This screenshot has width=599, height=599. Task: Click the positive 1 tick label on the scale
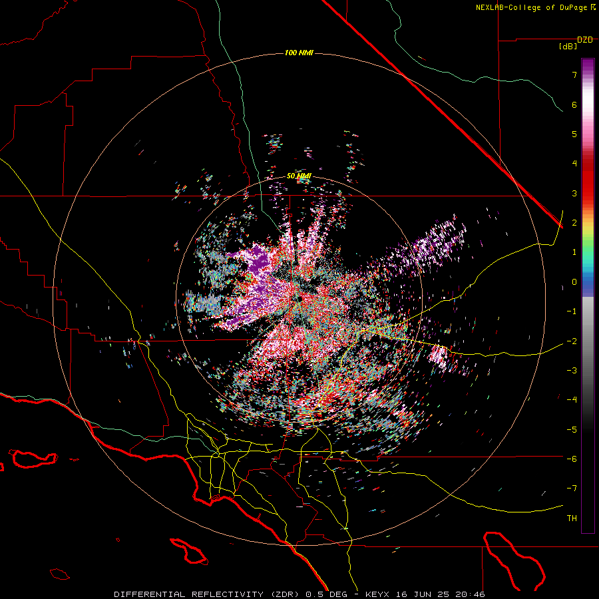point(574,252)
